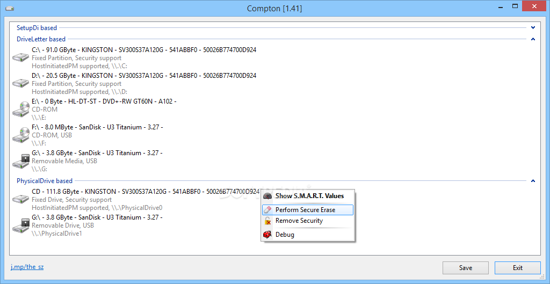Image resolution: width=550 pixels, height=284 pixels.
Task: Click the eraser icon beside Perform Secure Erase
Action: (267, 210)
